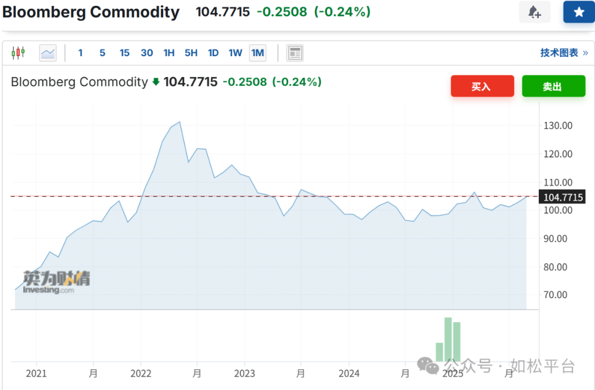Select the 1 minute interval
The image size is (595, 390).
click(x=80, y=53)
